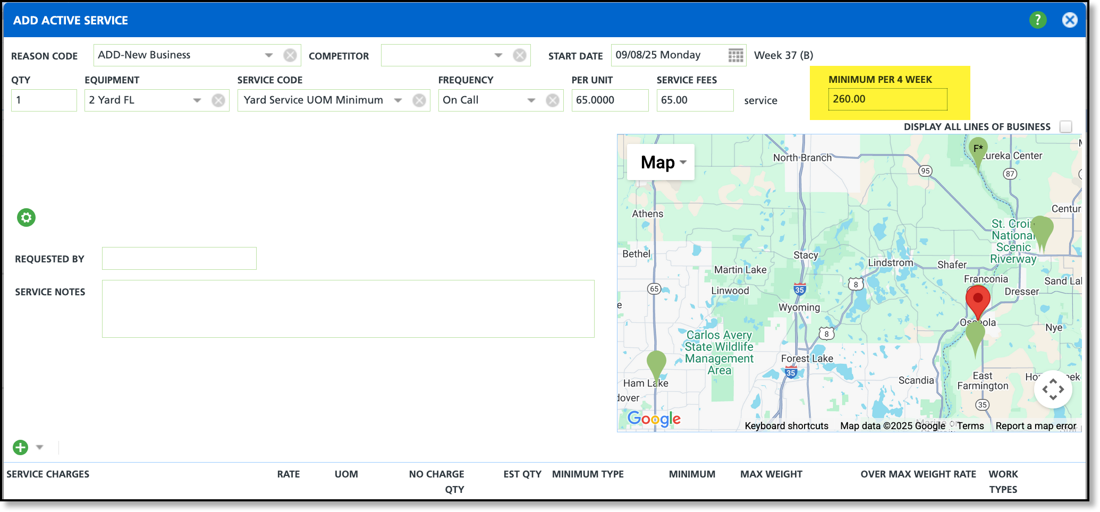Click inside the Service Notes text area
This screenshot has height=512, width=1100.
tap(348, 309)
